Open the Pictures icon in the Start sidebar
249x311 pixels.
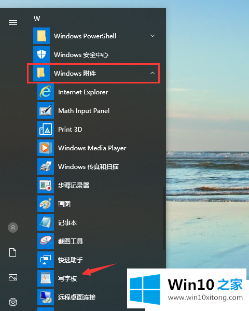pyautogui.click(x=13, y=277)
